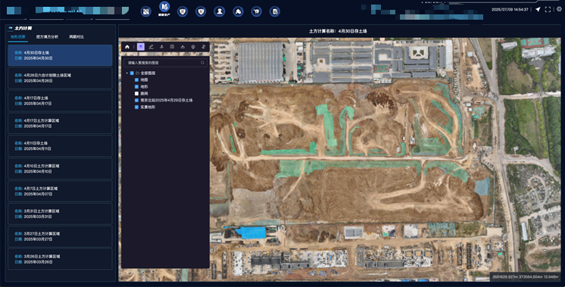Click the paper-plane navigation icon at top right
The width and height of the screenshot is (565, 287).
point(538,9)
